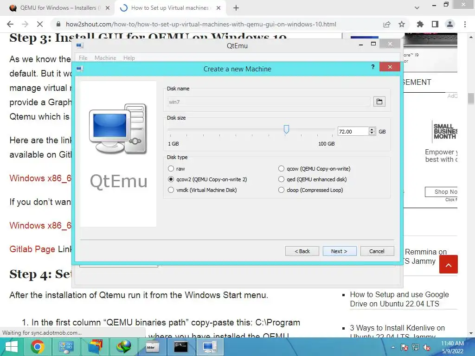Click the Cancel button
The width and height of the screenshot is (475, 356).
(377, 251)
